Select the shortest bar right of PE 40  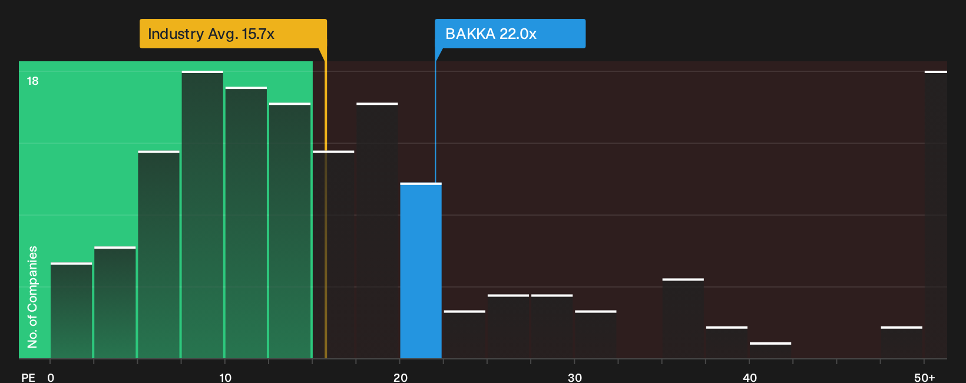coord(770,351)
